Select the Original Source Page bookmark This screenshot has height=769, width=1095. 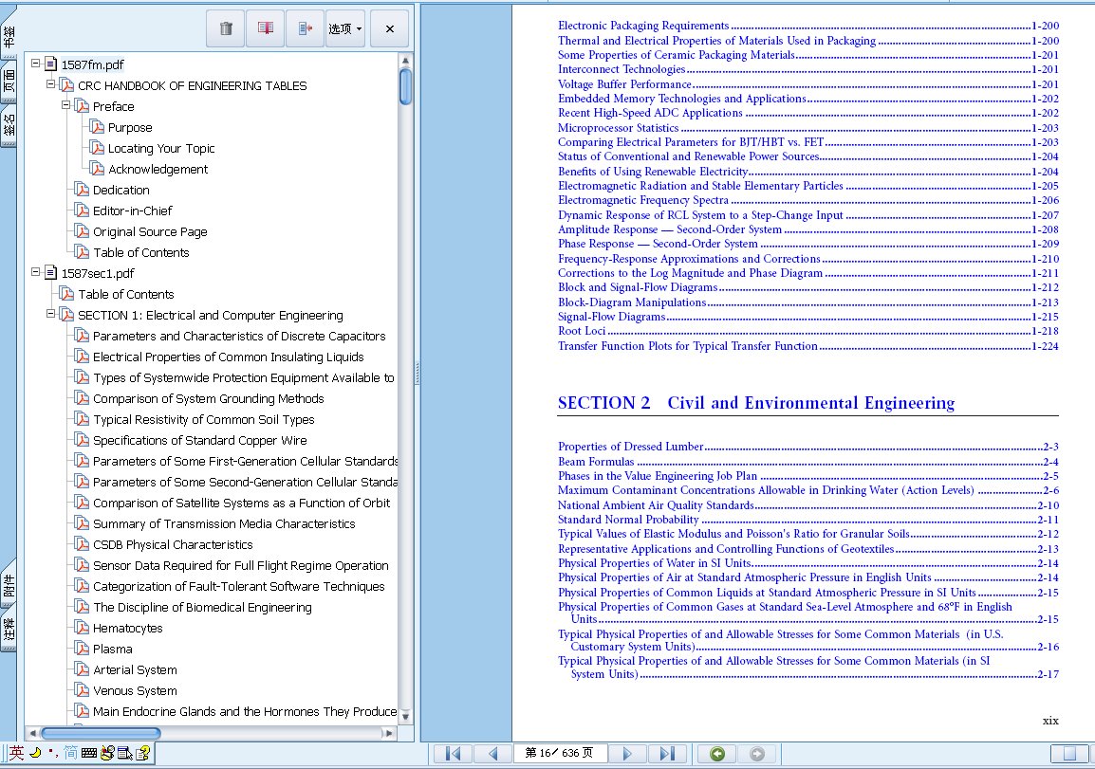click(x=150, y=231)
